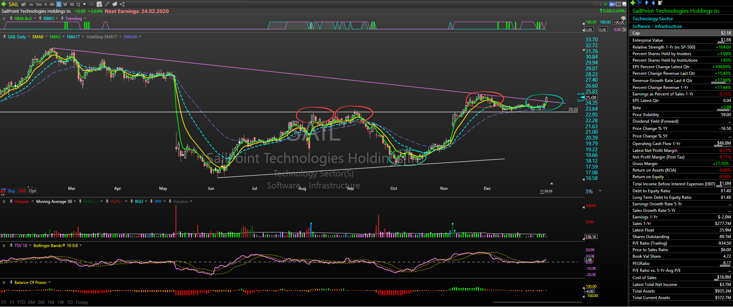Viewport: 733px width, 307px height.
Task: Click the flag symbol icon
Action: coord(601,4)
